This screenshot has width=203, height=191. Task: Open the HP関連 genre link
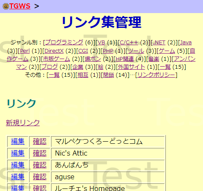[x=125, y=59]
